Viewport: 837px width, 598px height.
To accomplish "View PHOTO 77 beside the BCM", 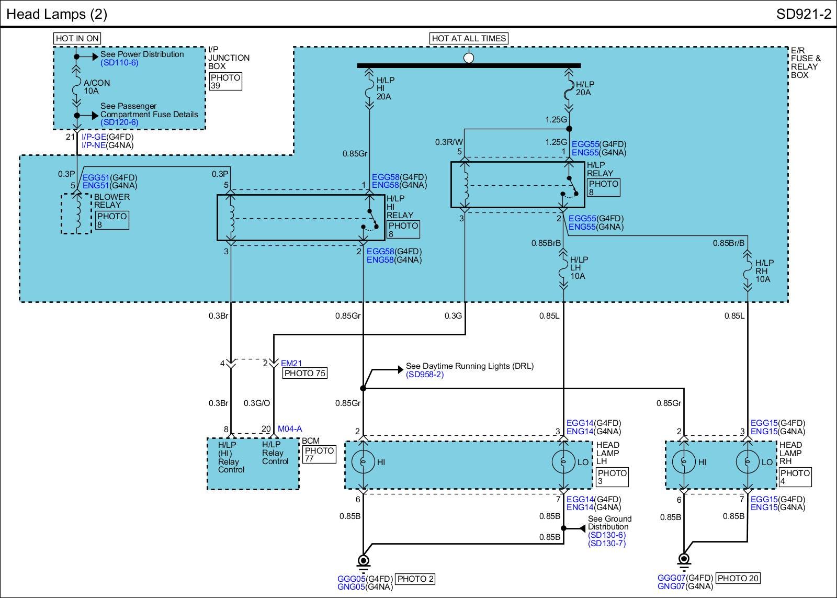I will pyautogui.click(x=319, y=454).
